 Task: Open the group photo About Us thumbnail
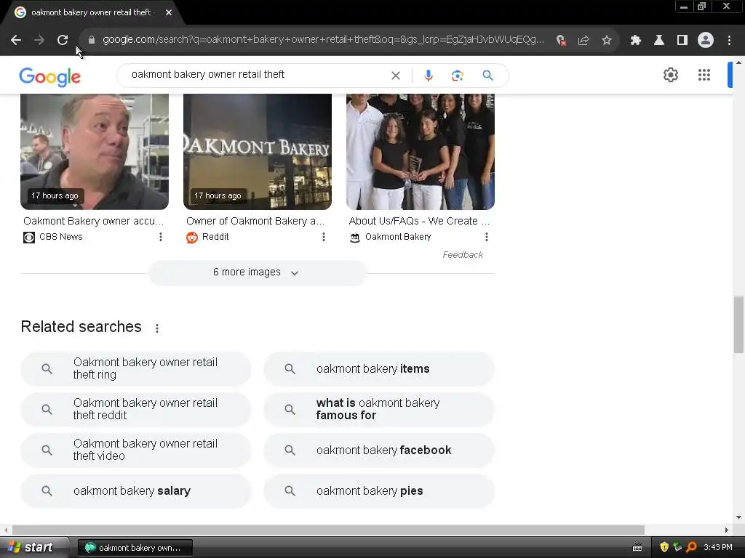421,151
